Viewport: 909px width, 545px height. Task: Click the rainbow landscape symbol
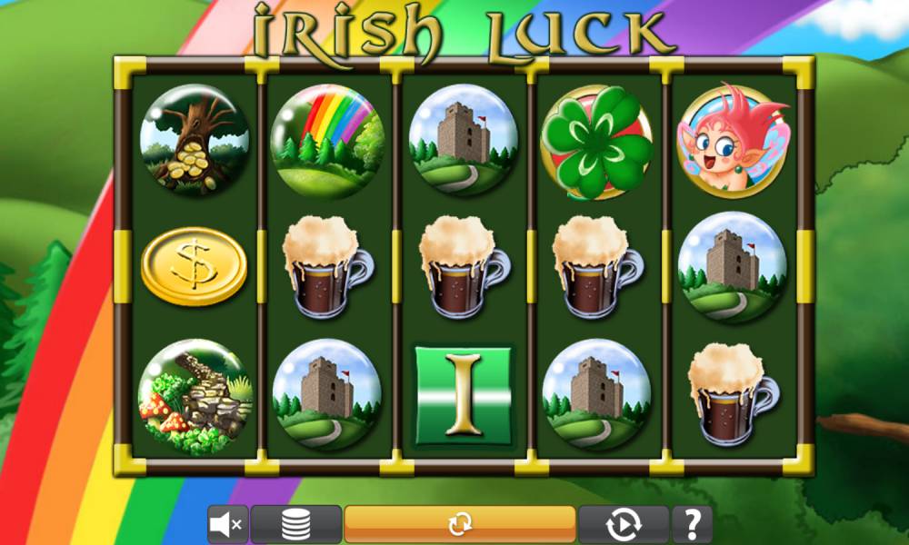coord(327,142)
